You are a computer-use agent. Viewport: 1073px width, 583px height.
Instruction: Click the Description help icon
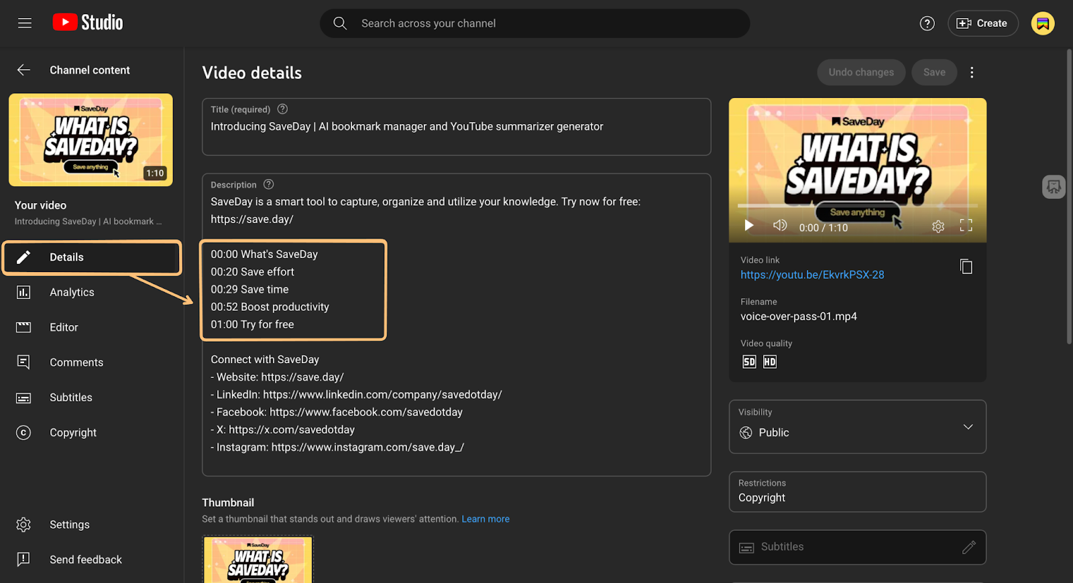[268, 184]
